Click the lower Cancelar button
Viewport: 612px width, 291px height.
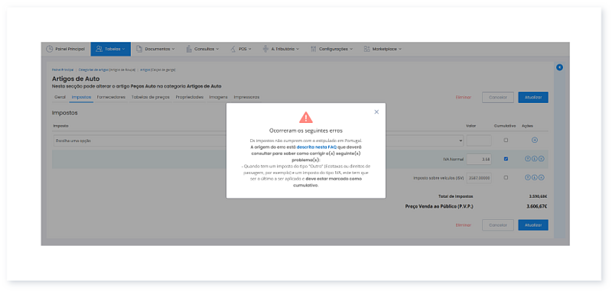point(498,225)
